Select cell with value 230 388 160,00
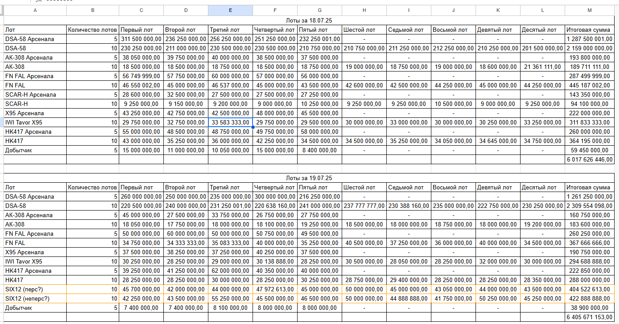The height and width of the screenshot is (324, 619). [x=409, y=206]
